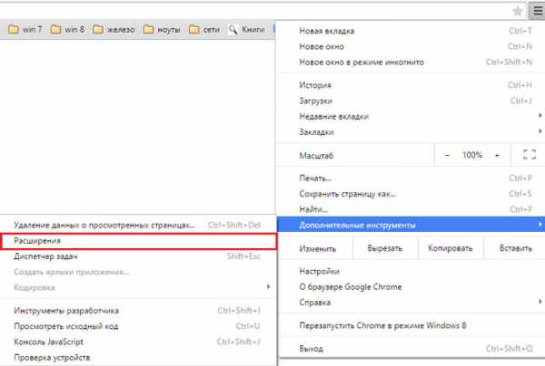Viewport: 545px width, 366px height.
Task: Expand Недавние вкладки submenu
Action: [x=411, y=117]
